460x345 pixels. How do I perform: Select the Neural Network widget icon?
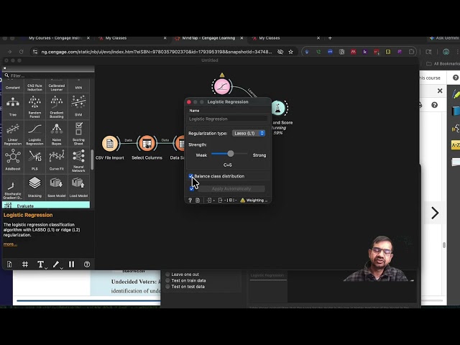point(78,160)
